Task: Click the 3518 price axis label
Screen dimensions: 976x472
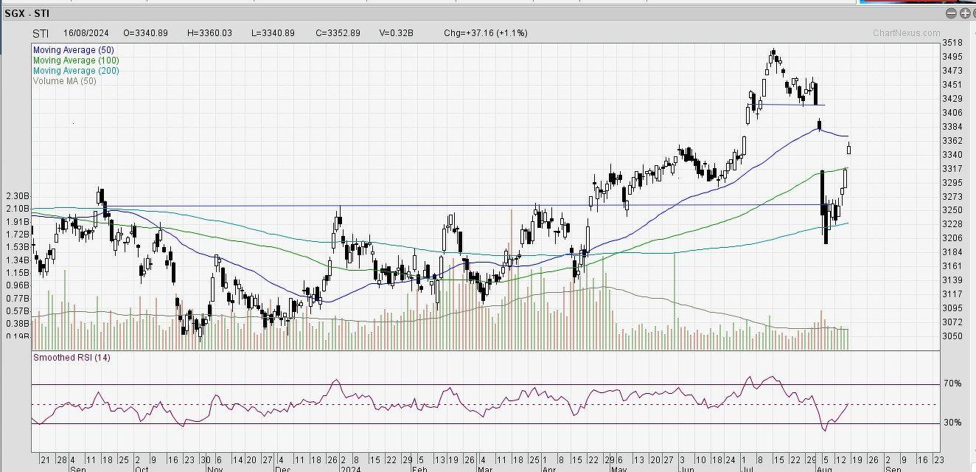Action: pos(952,43)
